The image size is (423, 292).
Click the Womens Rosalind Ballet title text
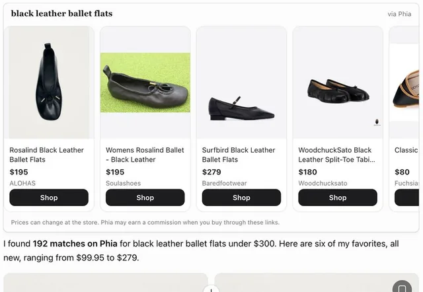[145, 155]
